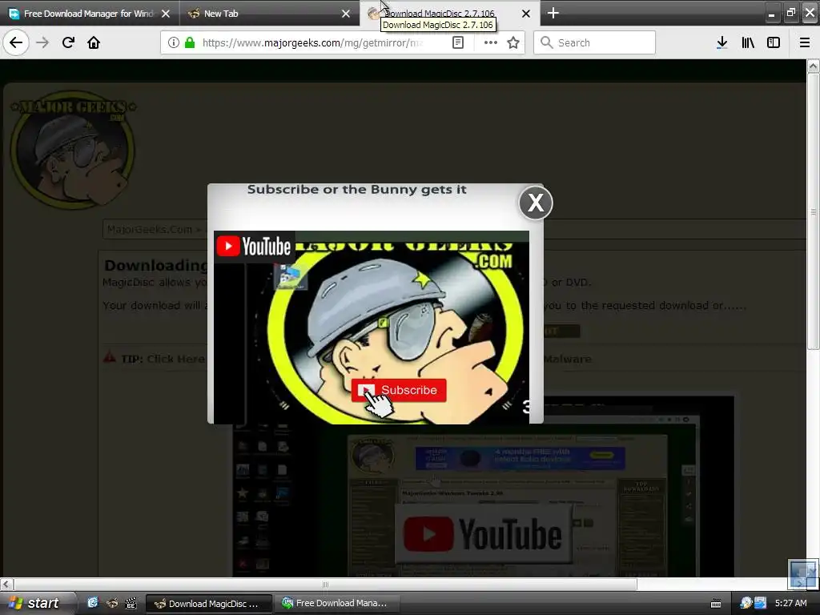Click the horizontal scrollbar left arrow
The height and width of the screenshot is (615, 820).
(6, 584)
